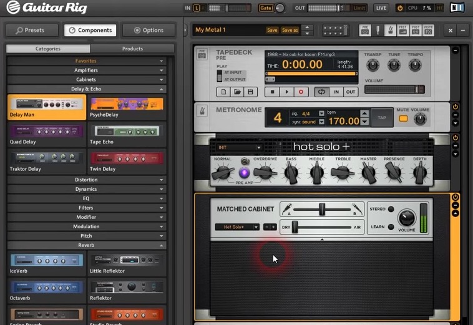Click the microphone B icon in Matched Cabinet
The height and width of the screenshot is (325, 473).
pos(357,208)
